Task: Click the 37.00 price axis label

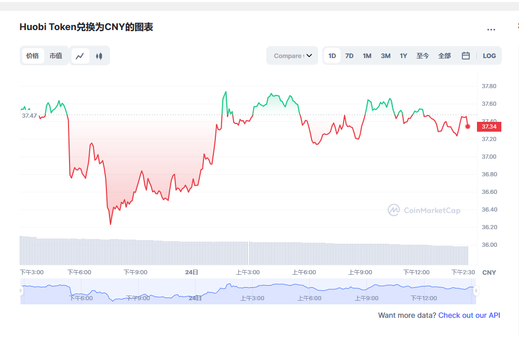Action: click(x=489, y=157)
